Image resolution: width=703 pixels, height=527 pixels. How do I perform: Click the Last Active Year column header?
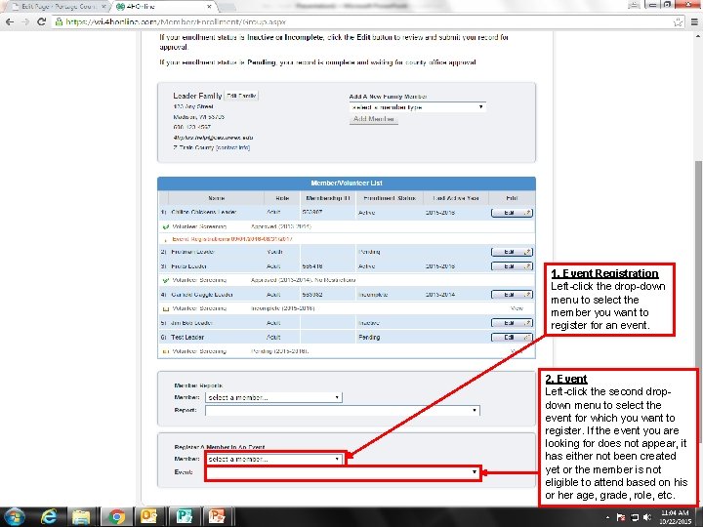456,198
